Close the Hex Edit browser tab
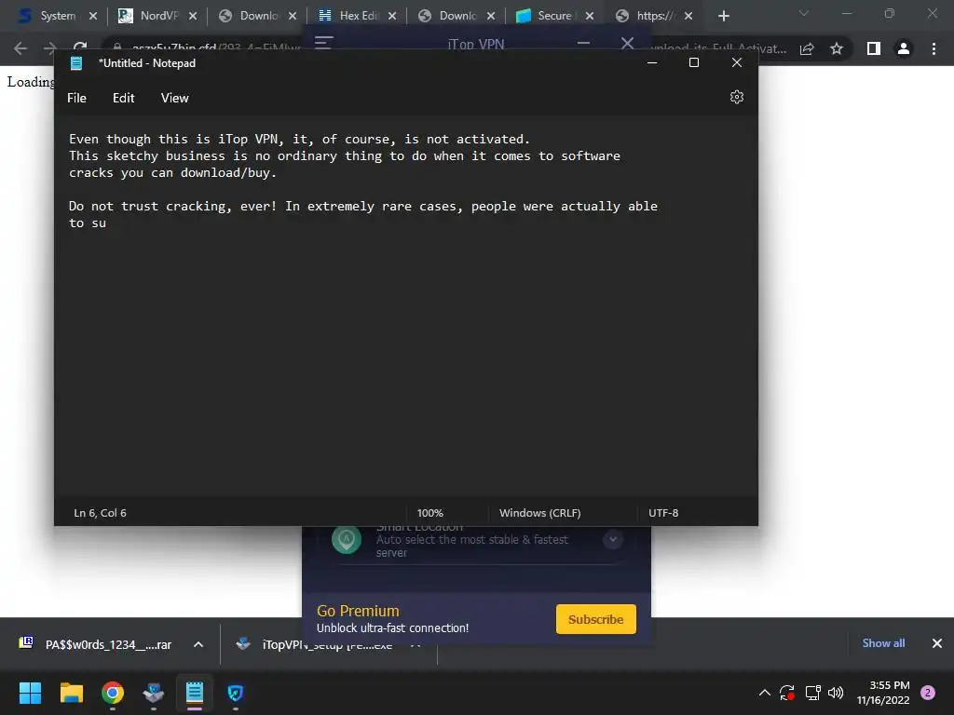This screenshot has height=715, width=954. pos(392,17)
